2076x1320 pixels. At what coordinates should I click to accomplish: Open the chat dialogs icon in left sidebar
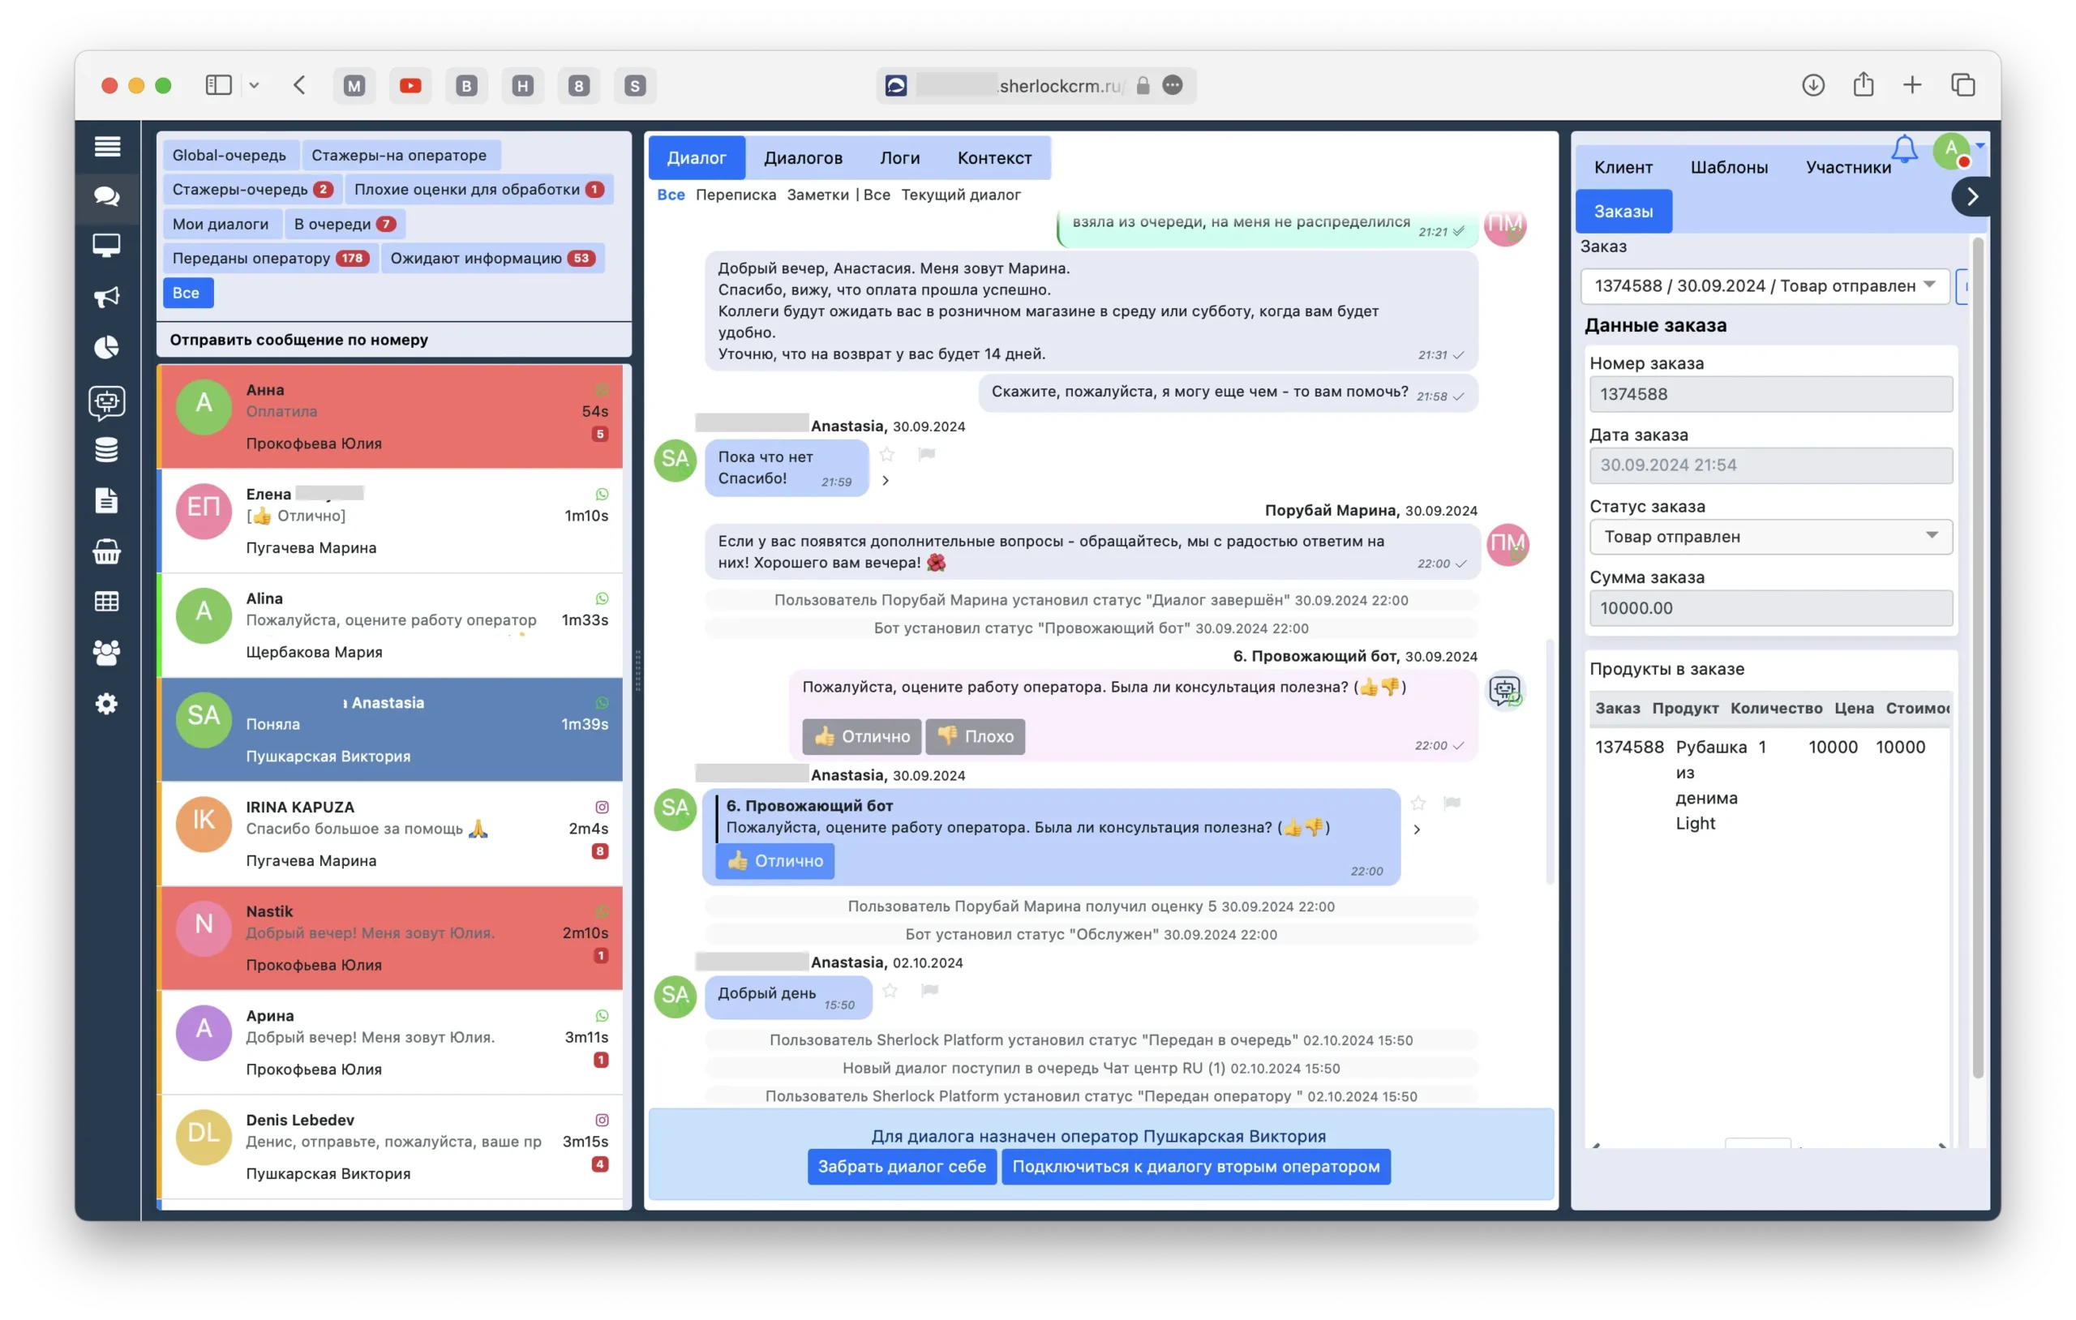point(107,196)
